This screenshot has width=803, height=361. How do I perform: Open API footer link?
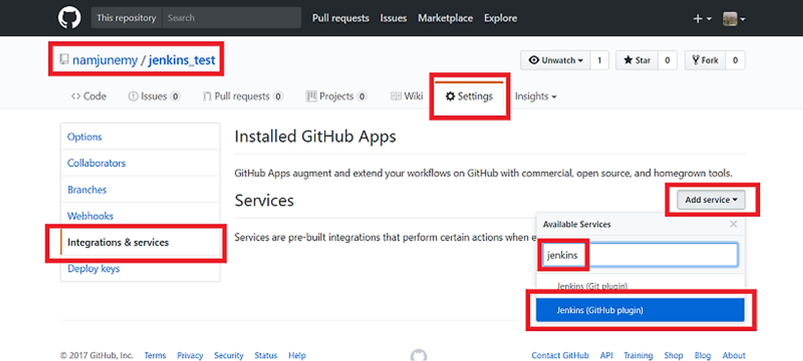[x=606, y=355]
